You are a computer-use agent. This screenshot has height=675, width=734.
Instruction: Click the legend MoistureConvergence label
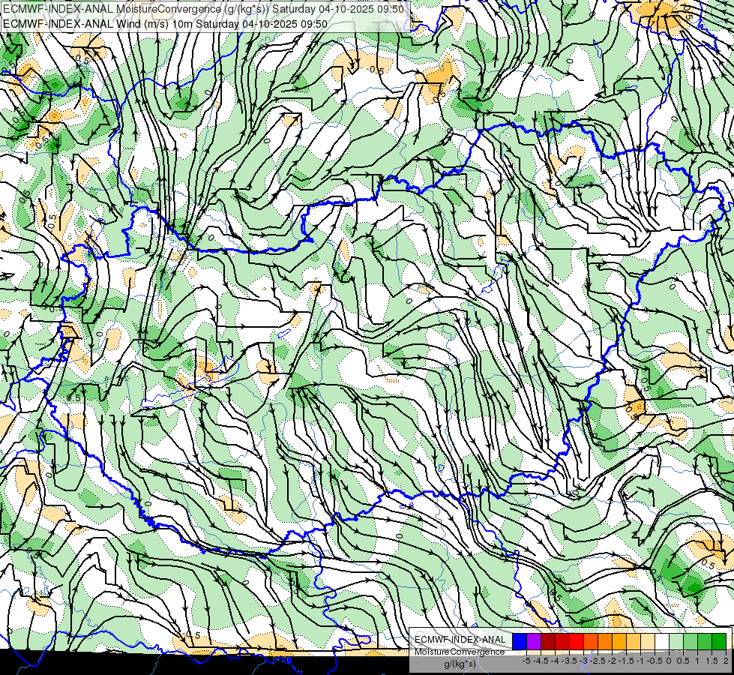click(x=460, y=652)
